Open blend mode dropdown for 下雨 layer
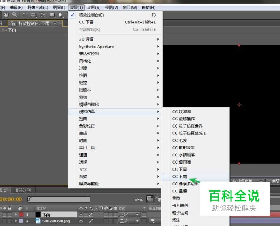The height and width of the screenshot is (226, 280). click(129, 215)
